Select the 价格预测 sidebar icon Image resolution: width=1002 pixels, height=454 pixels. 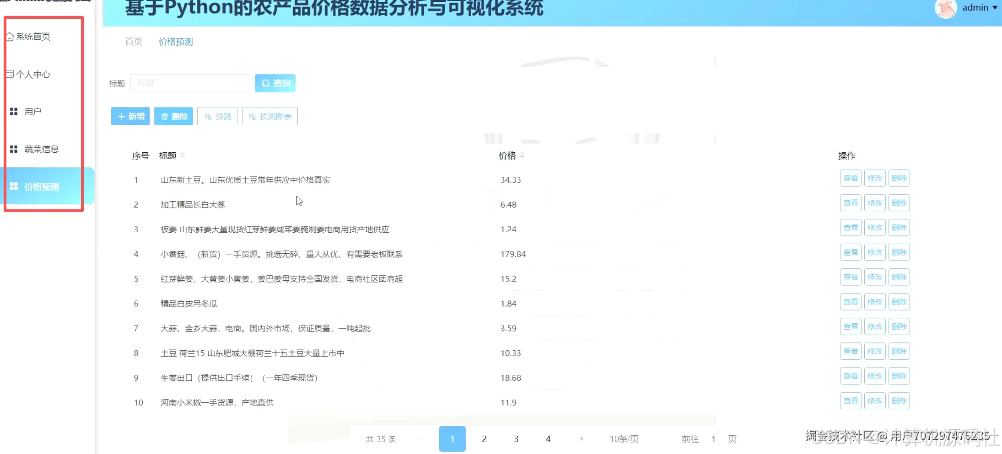(14, 186)
